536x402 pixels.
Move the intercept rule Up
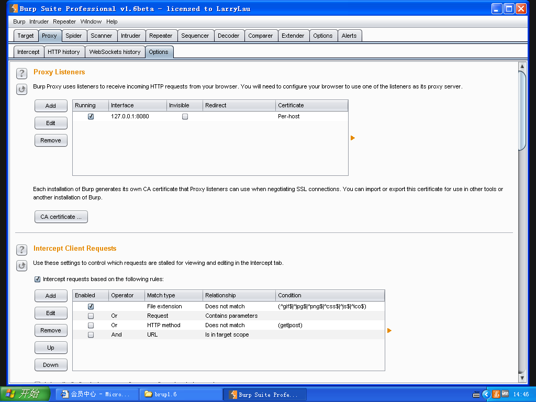click(51, 348)
